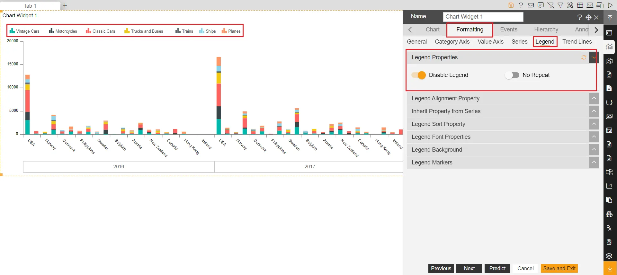Click the funnel filter icon
The image size is (617, 275).
pyautogui.click(x=560, y=5)
